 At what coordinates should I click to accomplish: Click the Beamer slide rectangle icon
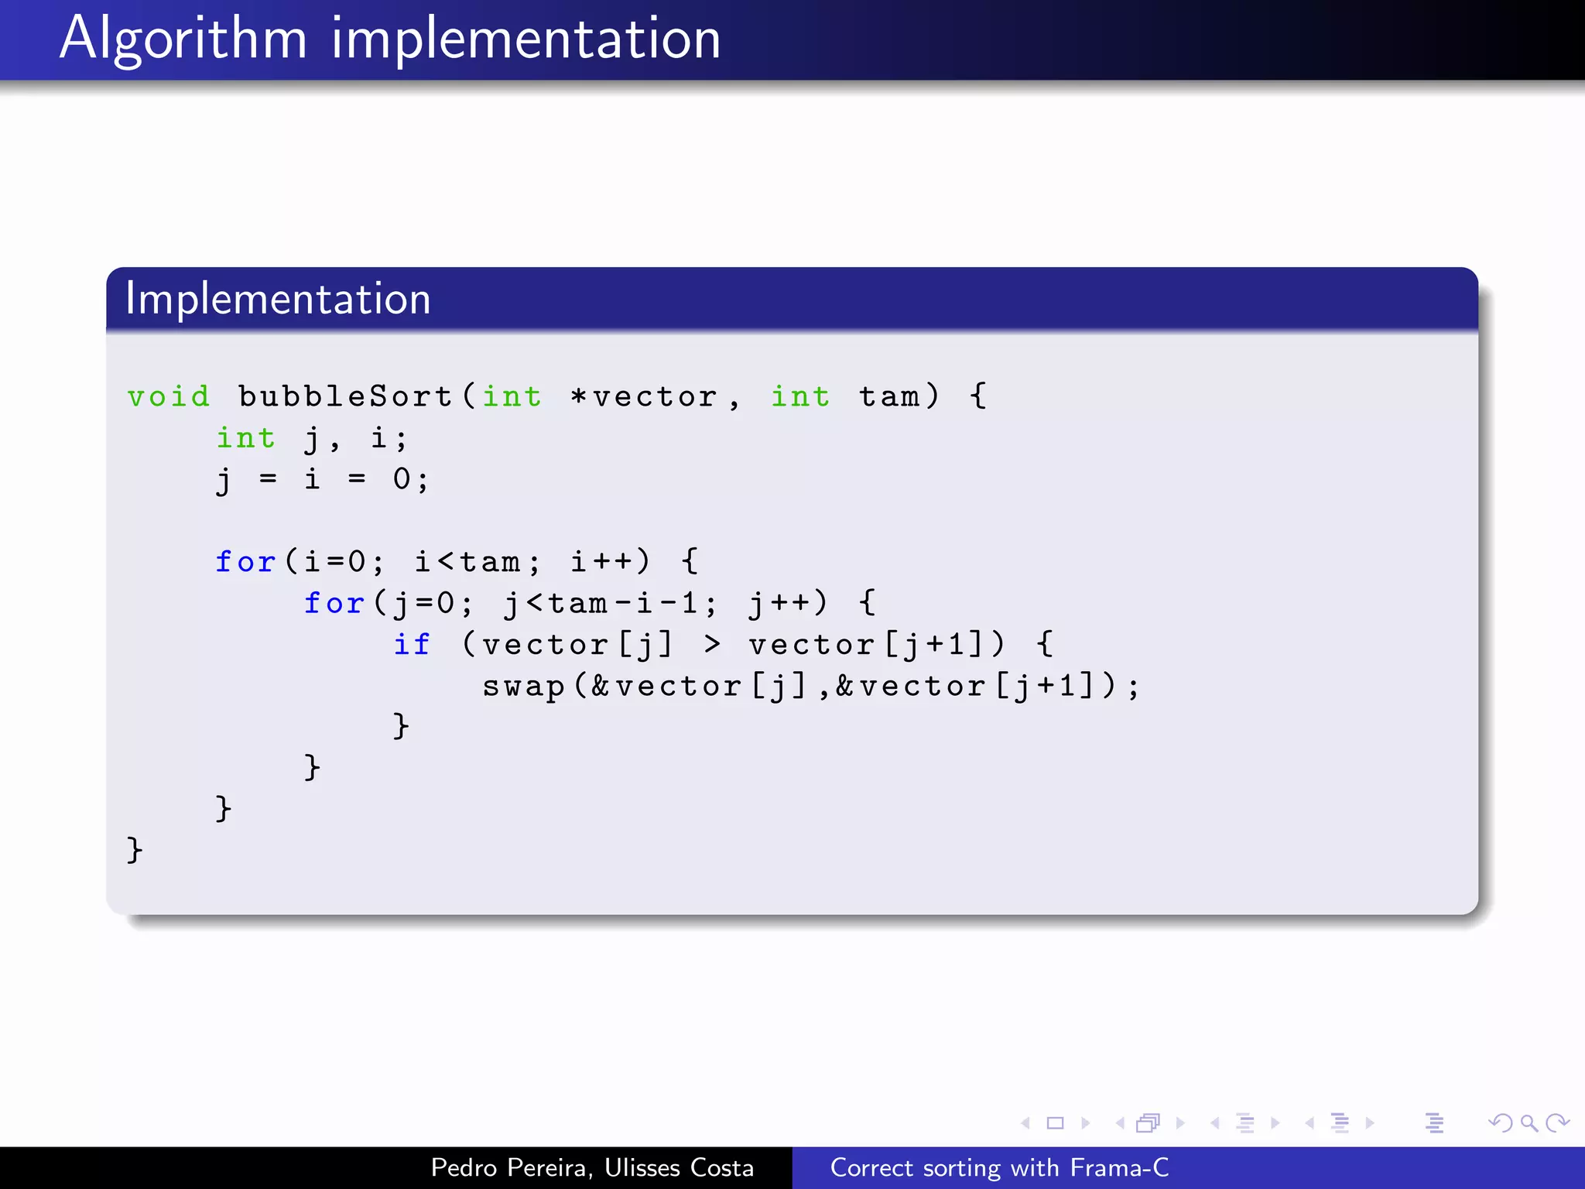click(x=1055, y=1122)
